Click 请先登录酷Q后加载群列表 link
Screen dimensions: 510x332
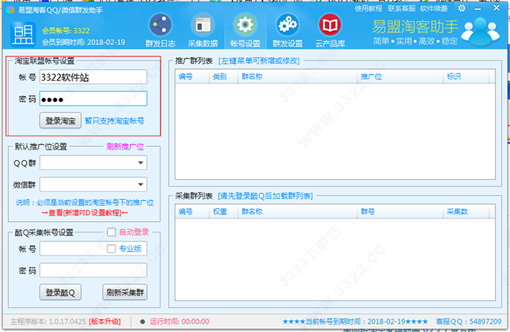(265, 196)
